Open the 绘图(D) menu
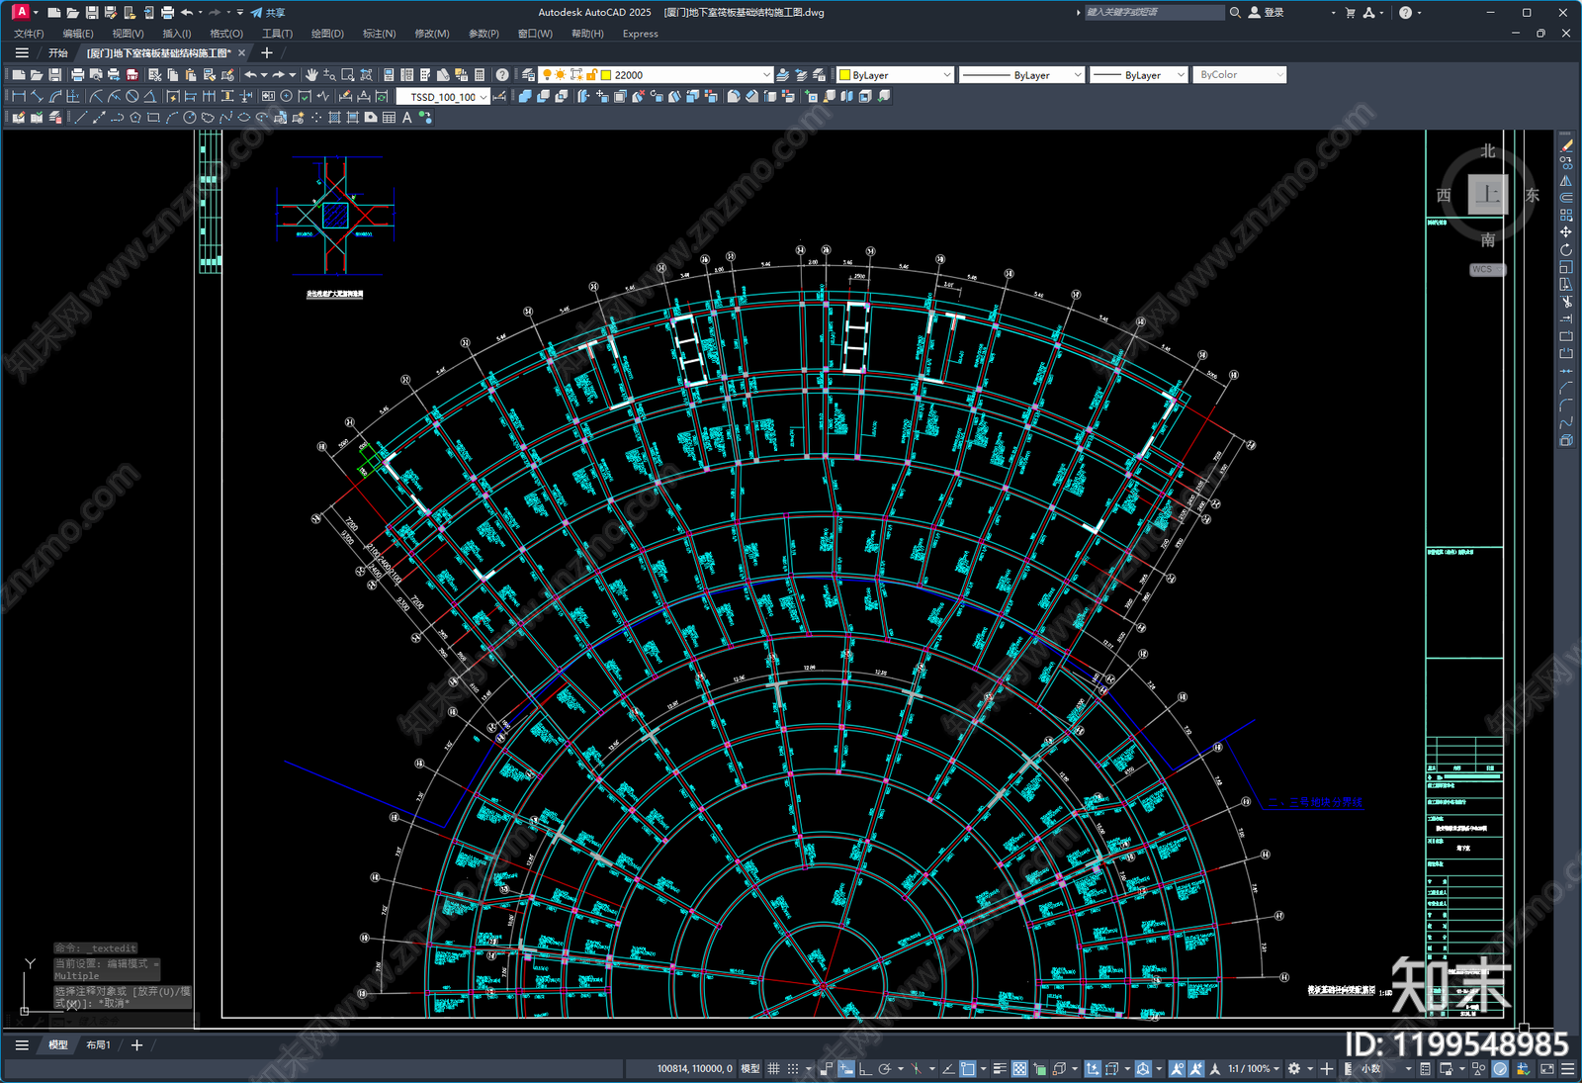The image size is (1582, 1083). tap(327, 34)
